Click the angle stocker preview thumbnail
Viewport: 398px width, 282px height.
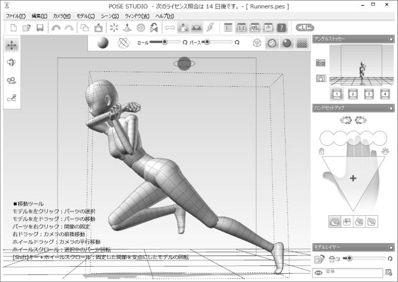361,65
